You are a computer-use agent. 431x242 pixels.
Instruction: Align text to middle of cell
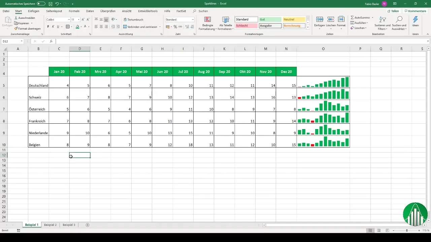(101, 19)
